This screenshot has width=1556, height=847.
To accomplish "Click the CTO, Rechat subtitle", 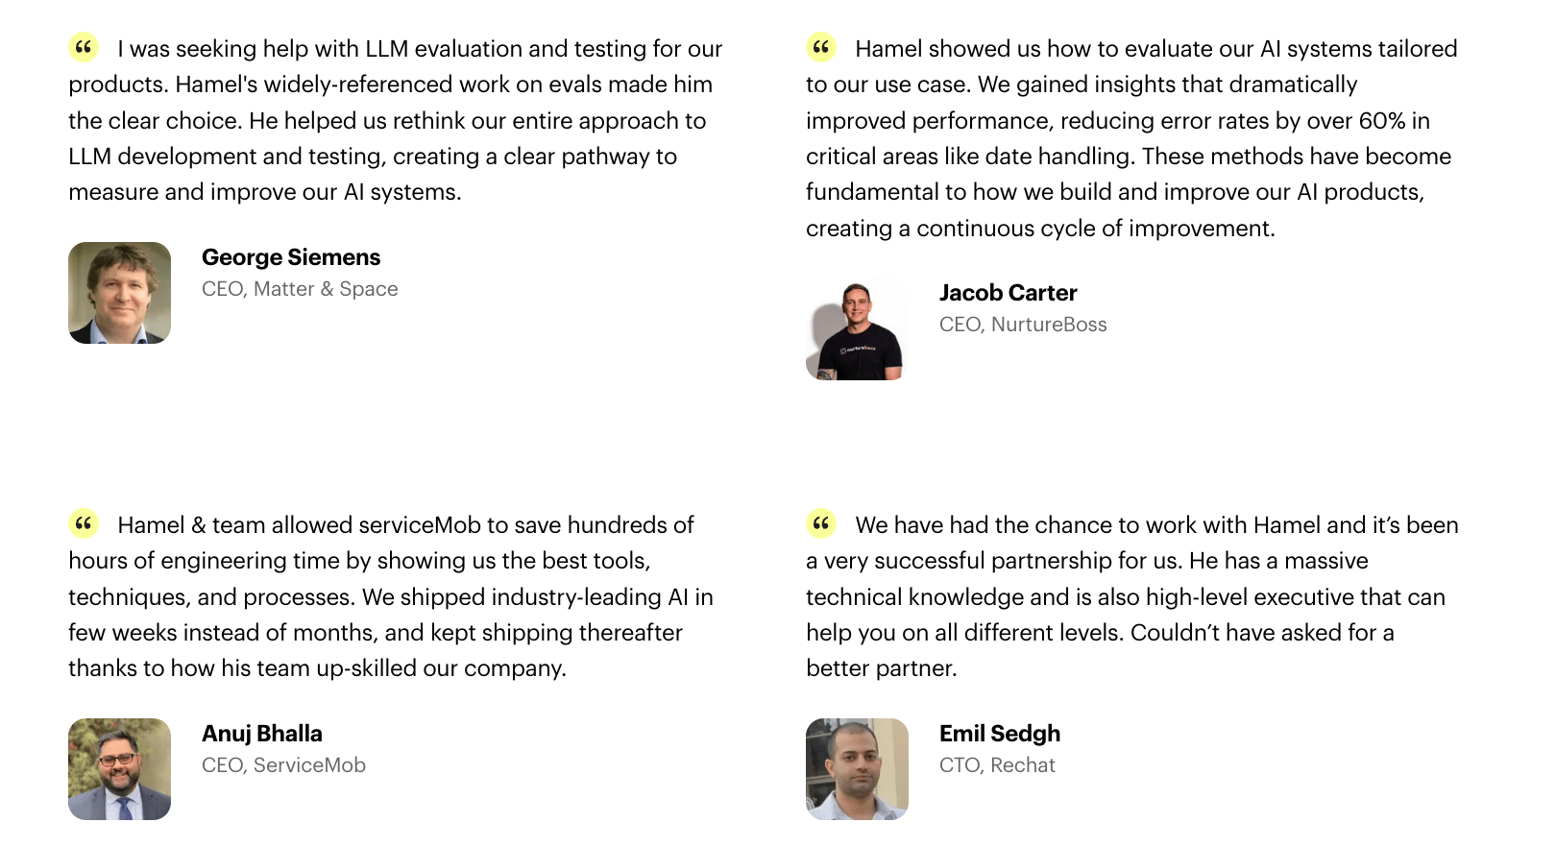I will [x=997, y=765].
